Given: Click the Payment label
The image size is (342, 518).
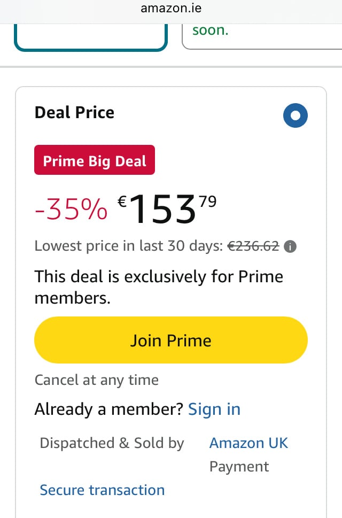Looking at the screenshot, I should point(239,467).
